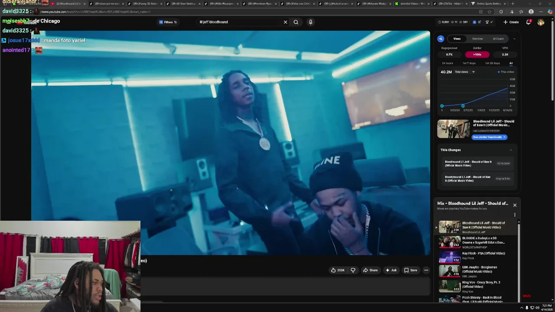Collapse the Title Changes section
This screenshot has width=555, height=312.
pos(511,150)
